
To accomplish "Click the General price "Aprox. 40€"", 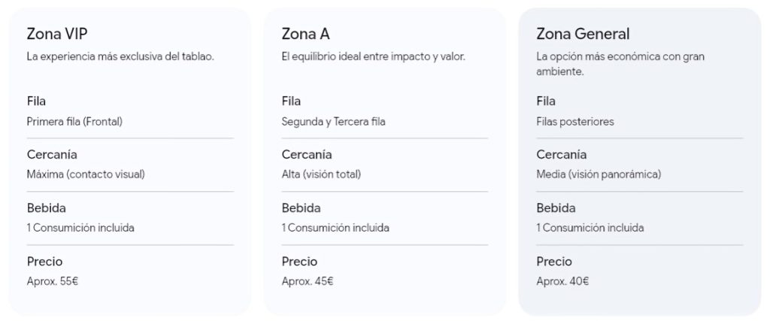I will [x=562, y=282].
